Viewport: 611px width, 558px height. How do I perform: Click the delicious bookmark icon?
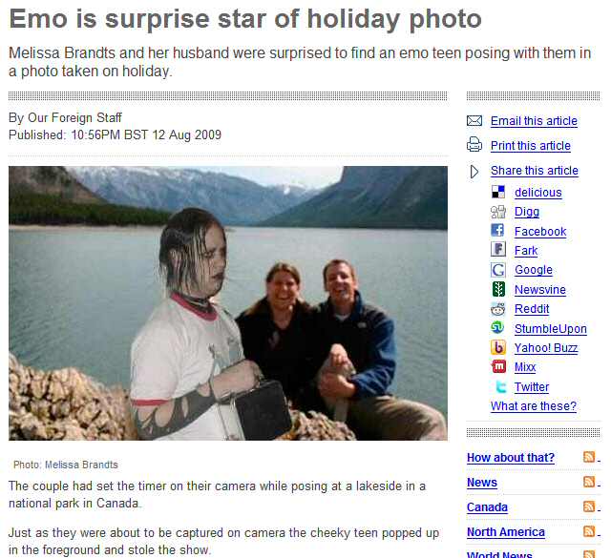click(x=498, y=192)
